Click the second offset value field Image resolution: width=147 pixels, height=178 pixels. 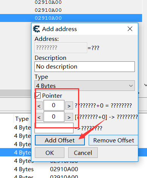click(54, 117)
